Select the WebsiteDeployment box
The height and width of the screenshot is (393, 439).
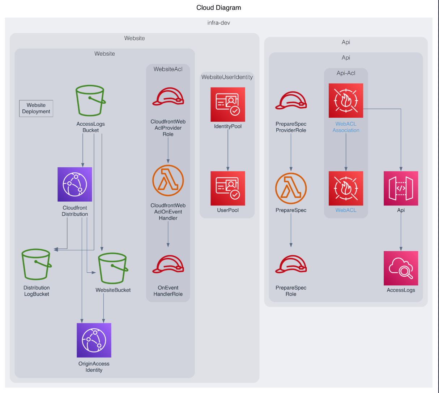[x=36, y=108]
